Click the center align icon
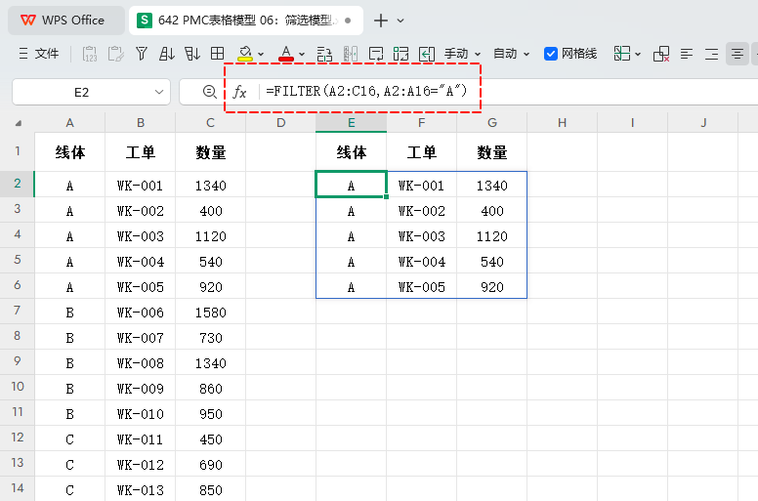Image resolution: width=758 pixels, height=501 pixels. pyautogui.click(x=737, y=54)
